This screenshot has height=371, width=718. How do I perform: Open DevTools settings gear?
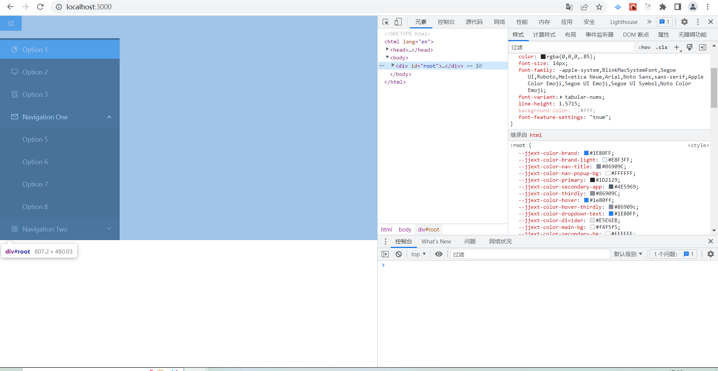685,22
